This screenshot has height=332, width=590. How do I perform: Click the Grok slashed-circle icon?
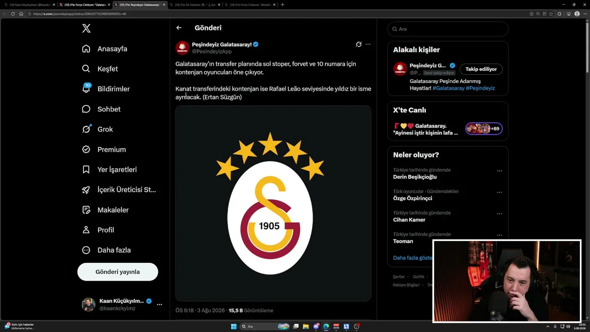86,129
